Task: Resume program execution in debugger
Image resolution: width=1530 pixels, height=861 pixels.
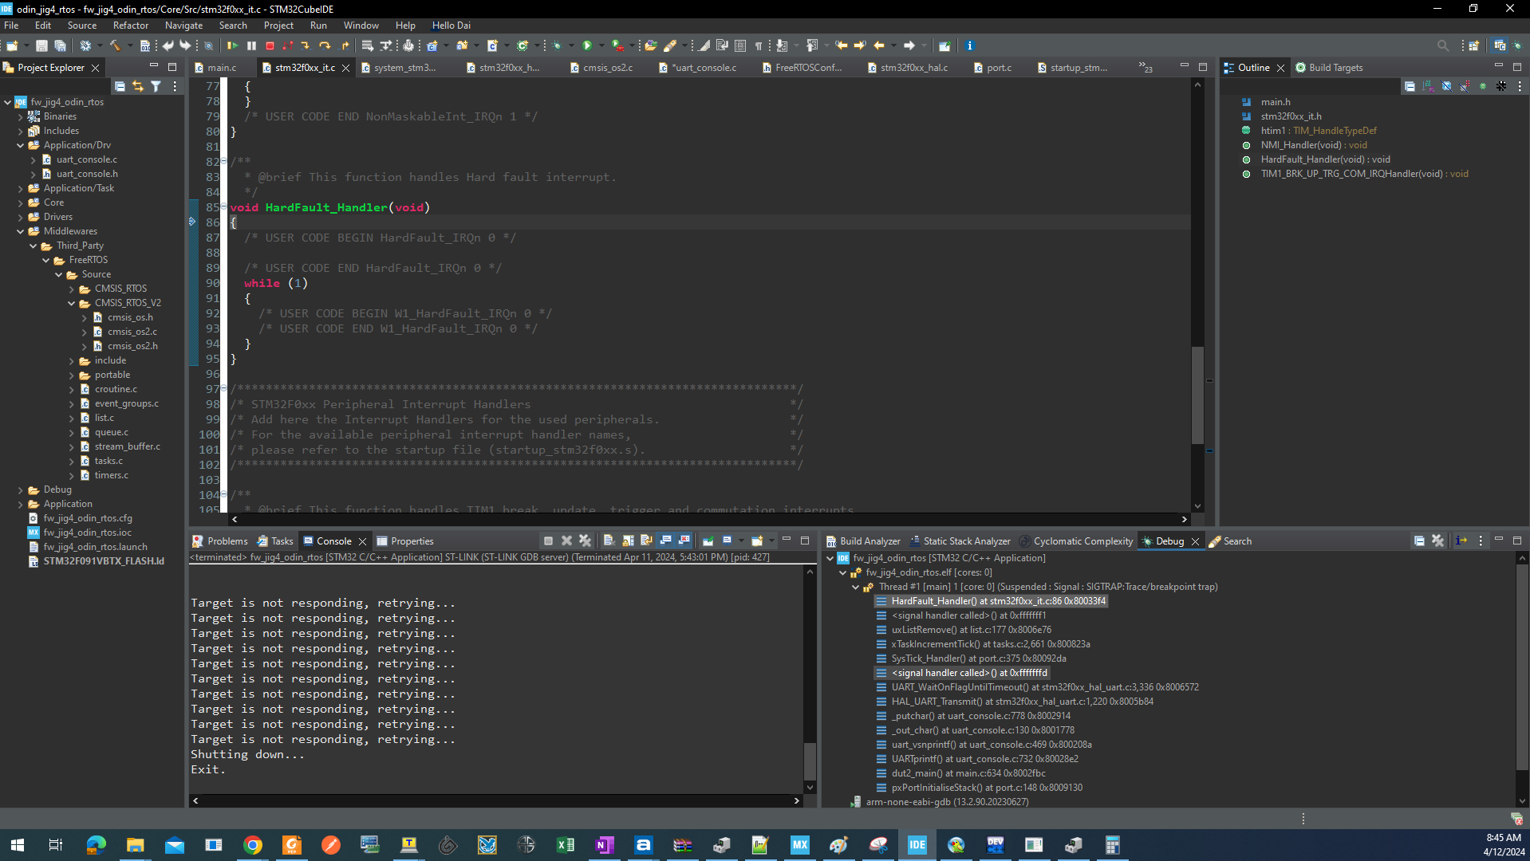Action: click(233, 45)
